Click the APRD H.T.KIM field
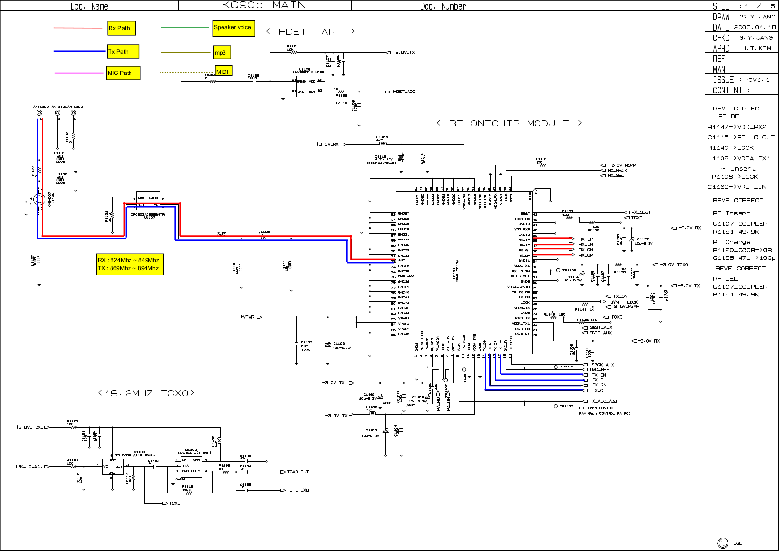Viewport: 779px width, 551px height. pos(742,48)
